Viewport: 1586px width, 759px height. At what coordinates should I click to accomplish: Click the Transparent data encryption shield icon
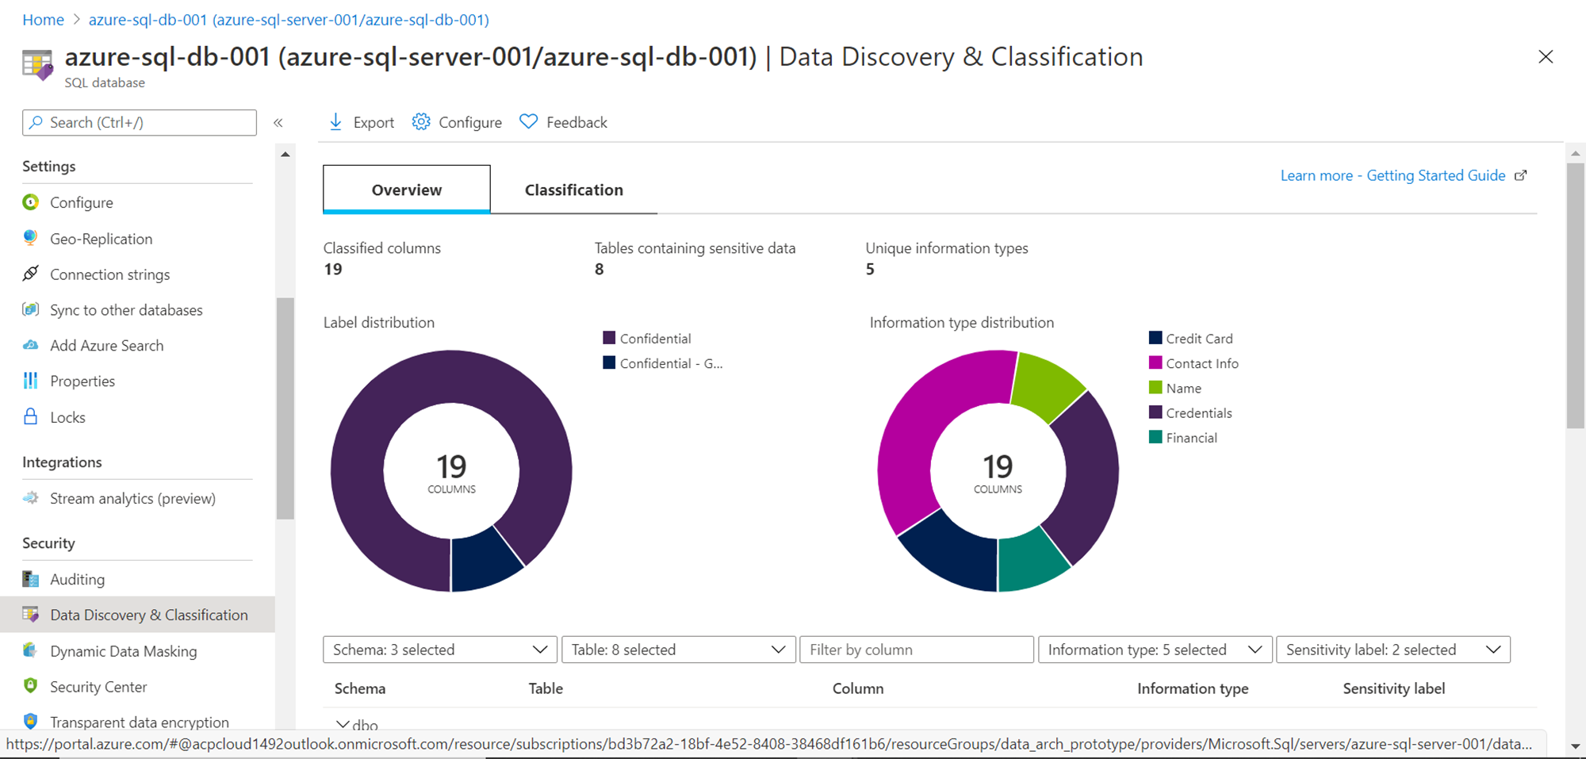pos(30,721)
